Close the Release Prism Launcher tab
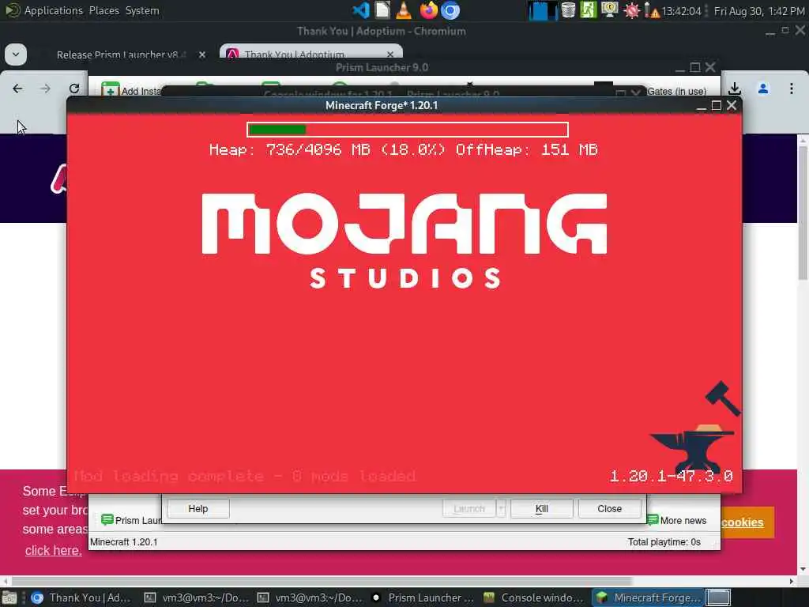The image size is (809, 607). pyautogui.click(x=202, y=55)
